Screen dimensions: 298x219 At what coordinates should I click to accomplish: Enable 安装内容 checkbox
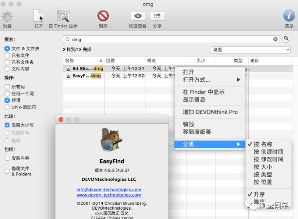pos(7,158)
